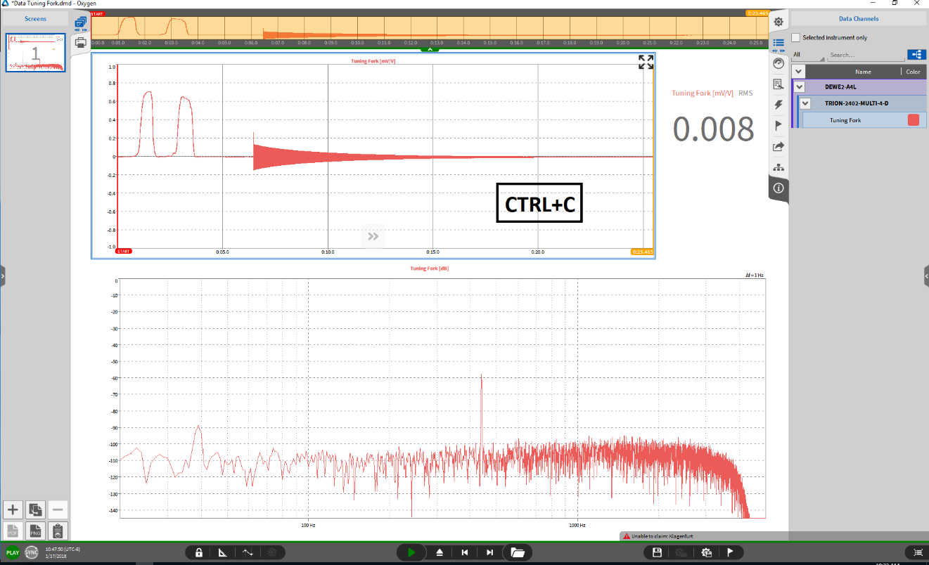Click the lock icon in bottom toolbar

(200, 552)
